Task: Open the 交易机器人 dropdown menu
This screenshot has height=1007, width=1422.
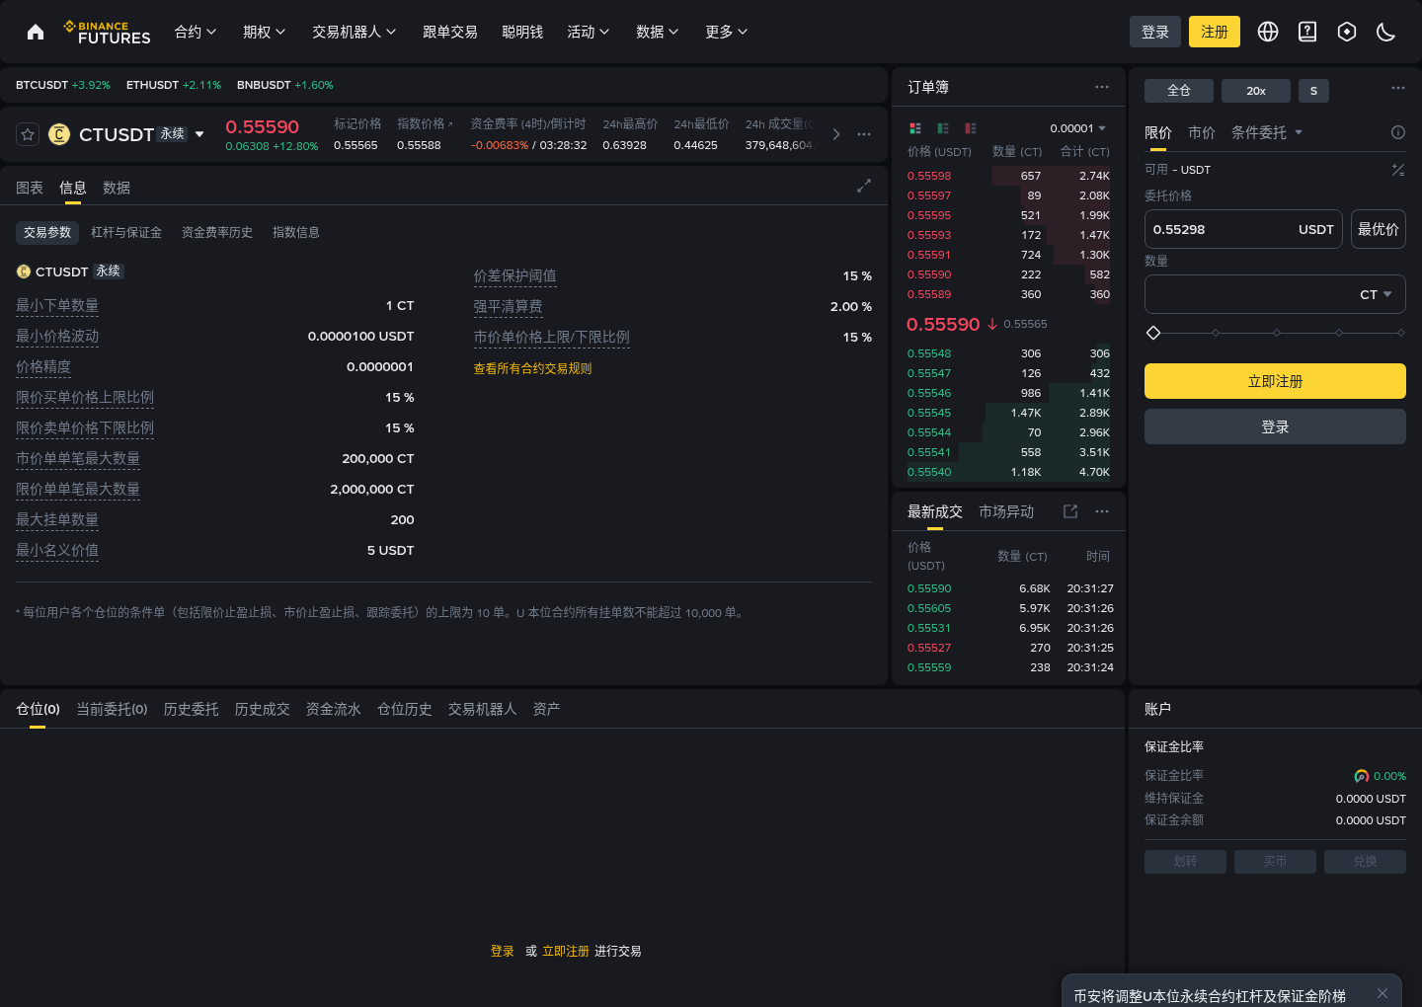Action: 355,32
